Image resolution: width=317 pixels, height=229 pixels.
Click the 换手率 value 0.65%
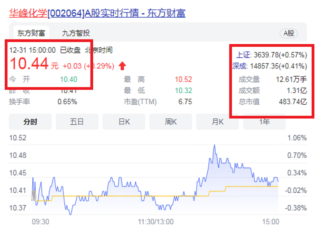(67, 101)
